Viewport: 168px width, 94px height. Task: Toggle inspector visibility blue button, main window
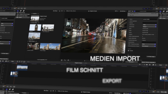151,9
